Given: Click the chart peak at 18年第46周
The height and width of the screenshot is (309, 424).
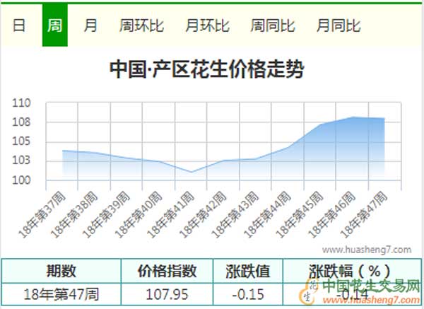Looking at the screenshot, I should pyautogui.click(x=352, y=117).
